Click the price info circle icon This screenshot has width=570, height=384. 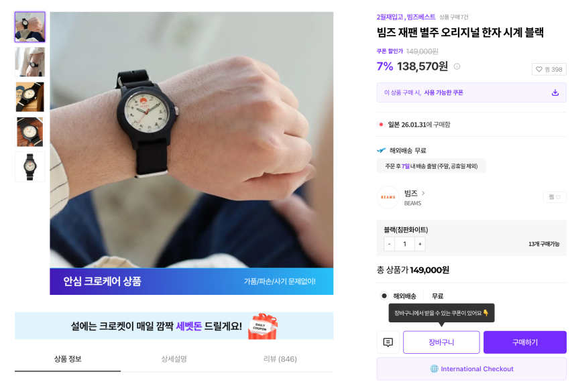click(x=457, y=66)
